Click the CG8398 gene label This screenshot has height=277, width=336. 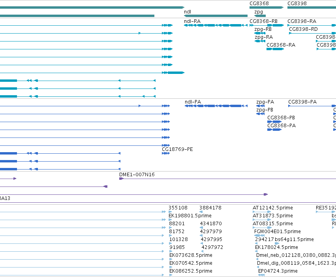point(297,4)
